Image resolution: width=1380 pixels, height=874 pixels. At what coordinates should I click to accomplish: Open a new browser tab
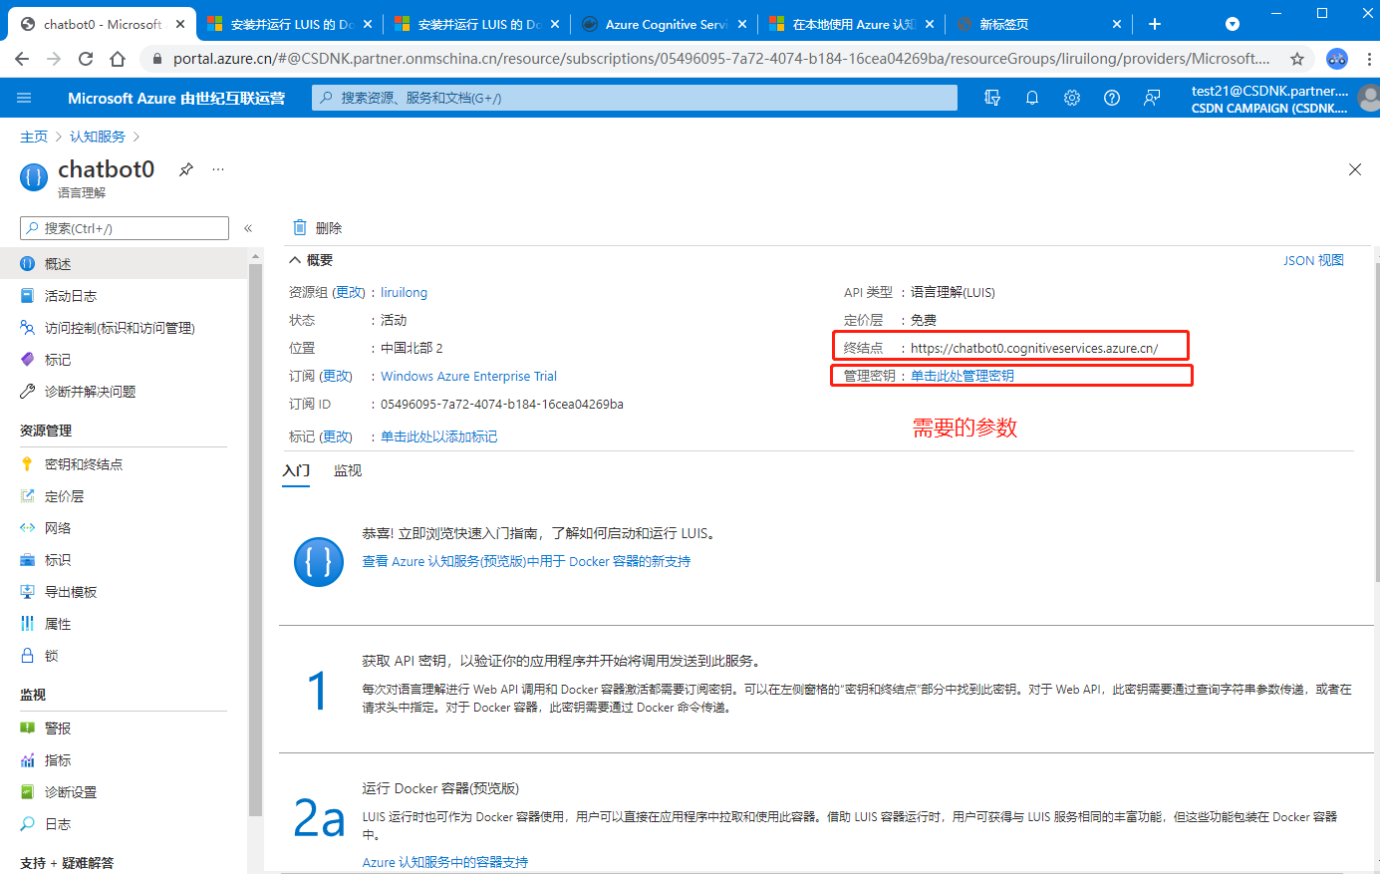coord(1154,24)
